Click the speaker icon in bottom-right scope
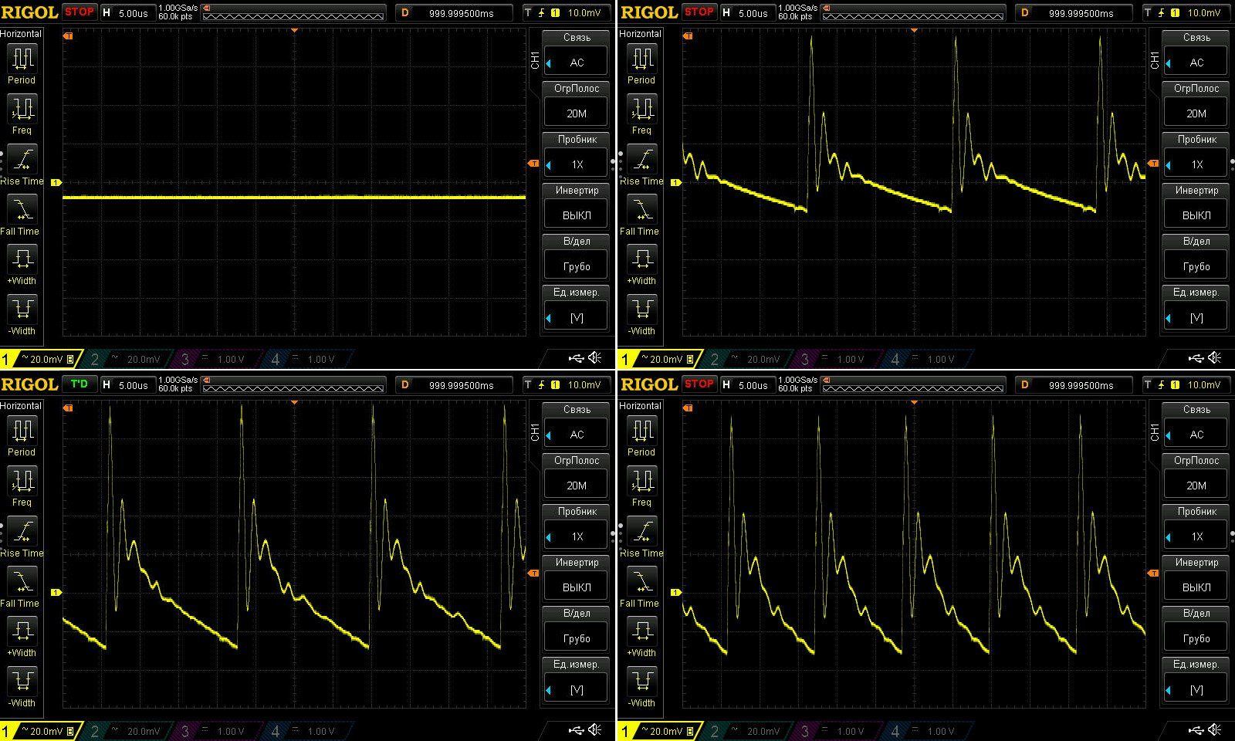 click(1215, 730)
